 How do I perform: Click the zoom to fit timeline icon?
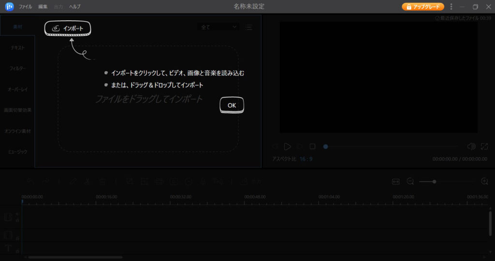coord(395,181)
